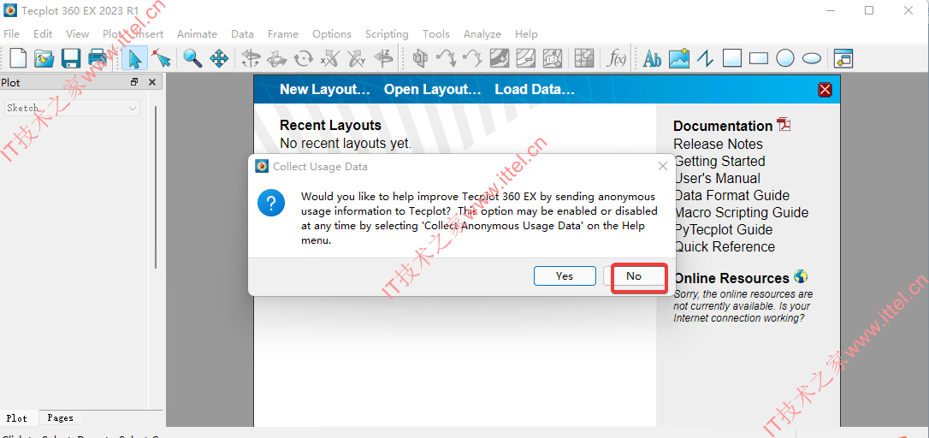Select the polyline drawing tool
Image resolution: width=929 pixels, height=438 pixels.
[x=705, y=58]
